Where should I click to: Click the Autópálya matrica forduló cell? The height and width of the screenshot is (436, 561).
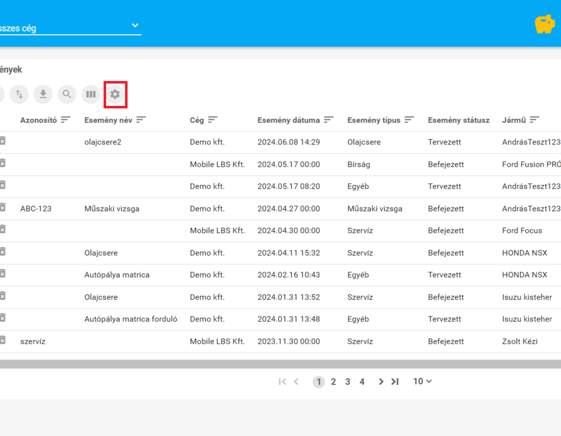pyautogui.click(x=131, y=319)
